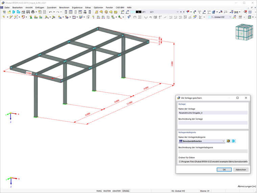Open the Hilfe menu

pyautogui.click(x=129, y=7)
